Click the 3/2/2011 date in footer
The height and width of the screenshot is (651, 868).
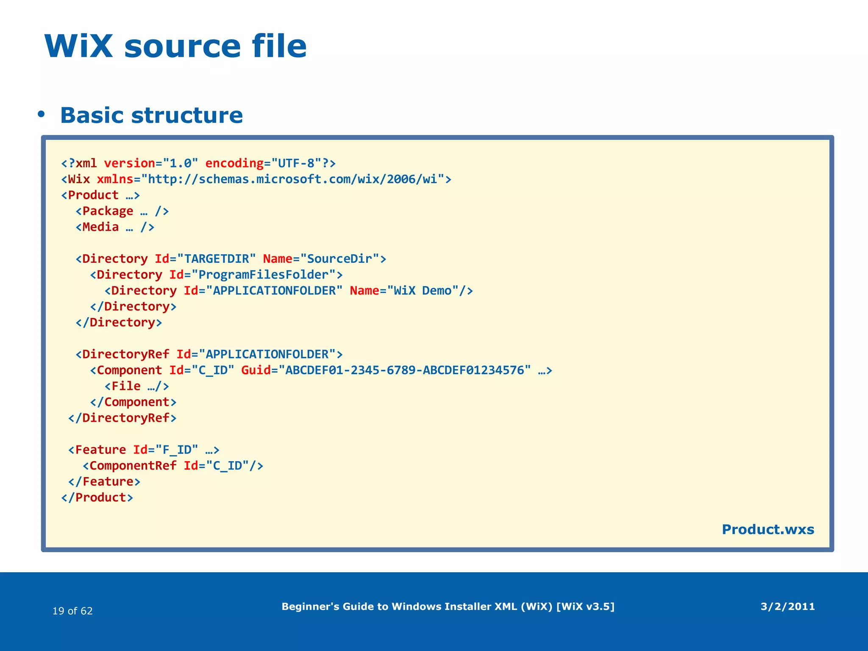point(787,606)
